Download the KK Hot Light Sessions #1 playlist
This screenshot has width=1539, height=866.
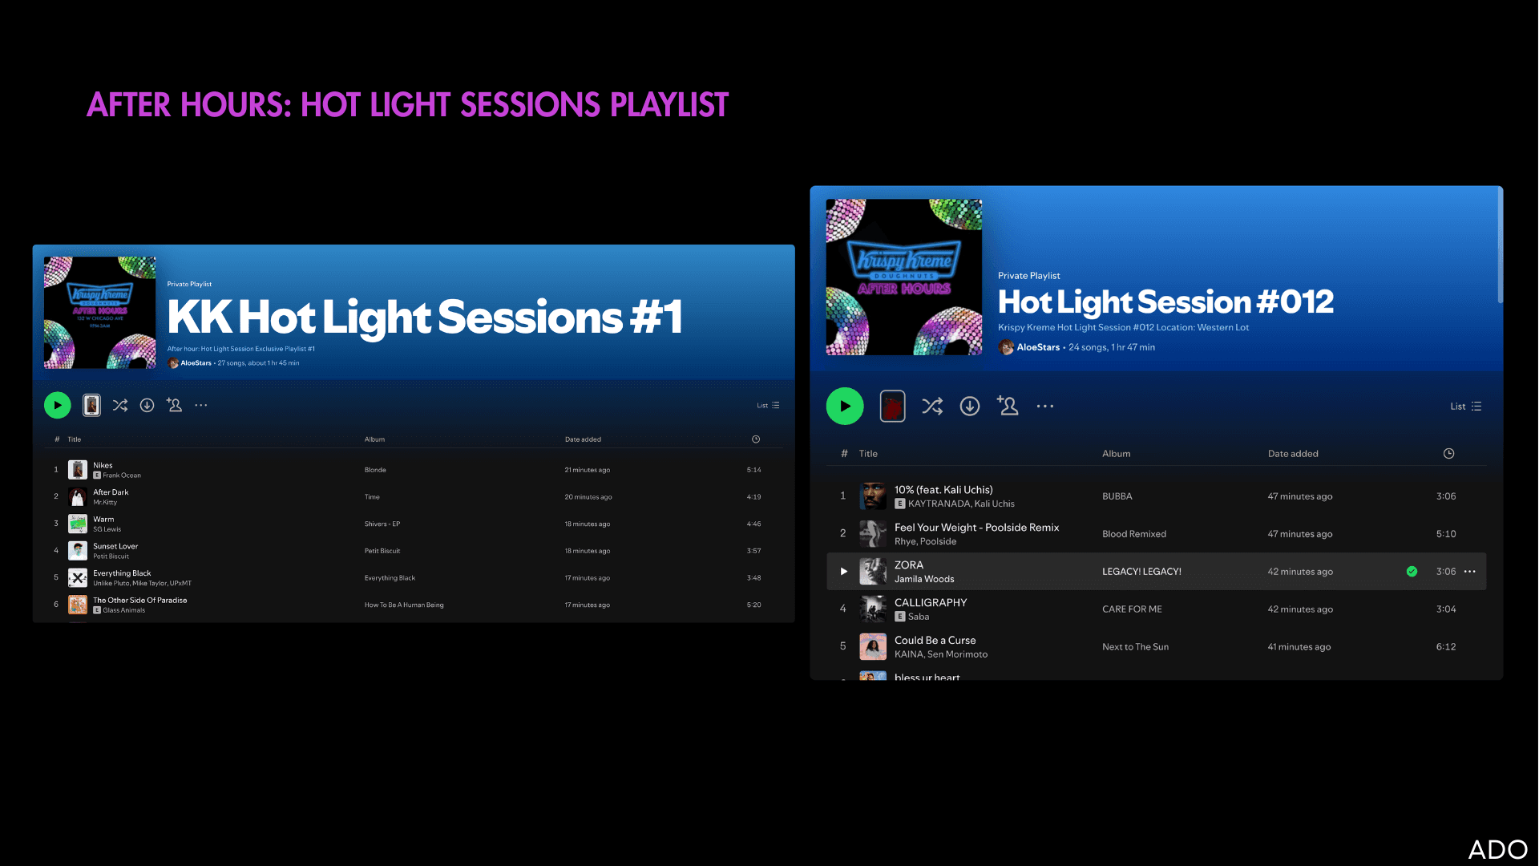pyautogui.click(x=147, y=406)
